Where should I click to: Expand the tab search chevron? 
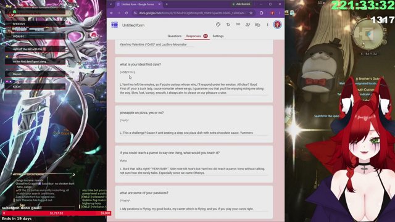[110, 4]
